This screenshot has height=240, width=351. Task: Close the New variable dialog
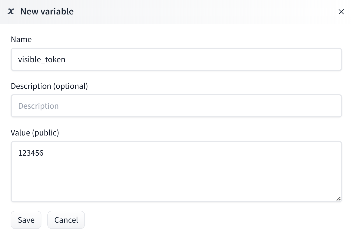click(x=341, y=12)
